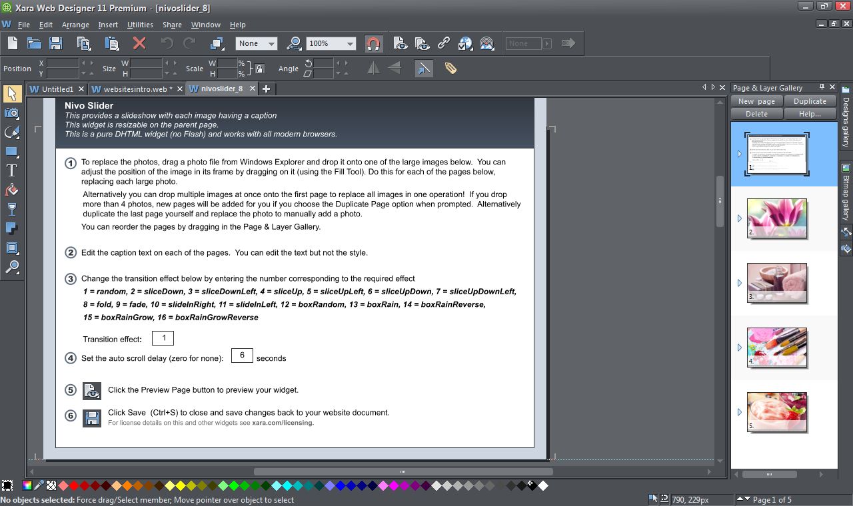
Task: Open the File menu
Action: [x=24, y=25]
